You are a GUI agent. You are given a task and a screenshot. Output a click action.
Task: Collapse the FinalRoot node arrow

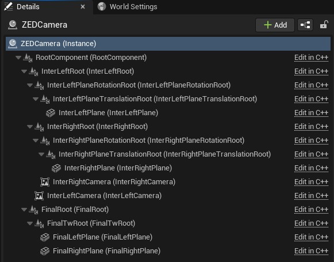tap(24, 210)
